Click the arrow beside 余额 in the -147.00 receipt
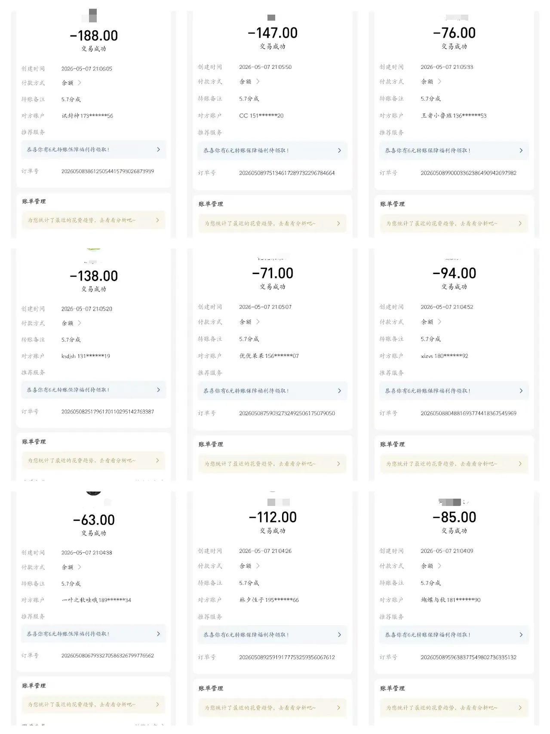The width and height of the screenshot is (550, 734). coord(258,81)
